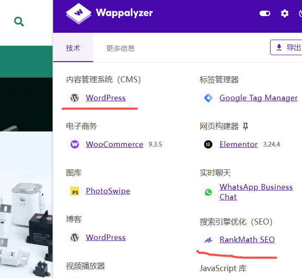This screenshot has height=278, width=302.
Task: Click the green search magnifier icon
Action: coord(19,22)
